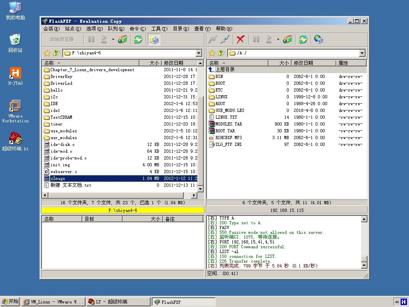
Task: Refresh the local browser listing
Action: [138, 40]
